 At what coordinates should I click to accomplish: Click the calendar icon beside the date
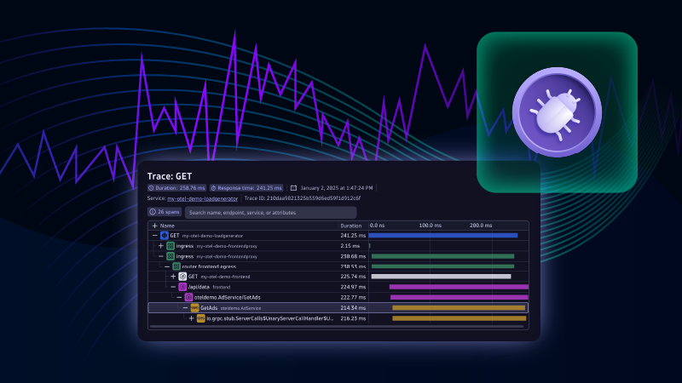(293, 187)
